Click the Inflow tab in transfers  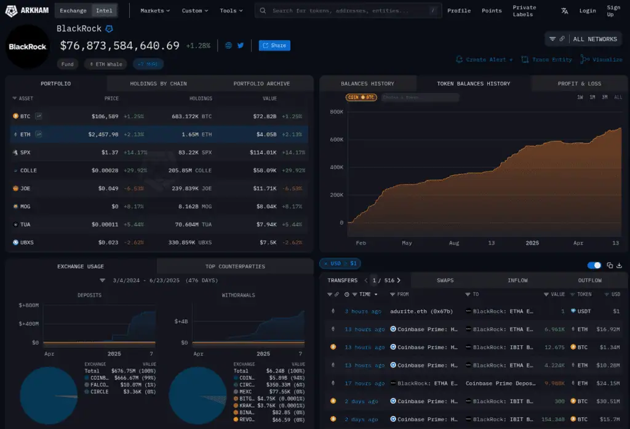tap(517, 280)
